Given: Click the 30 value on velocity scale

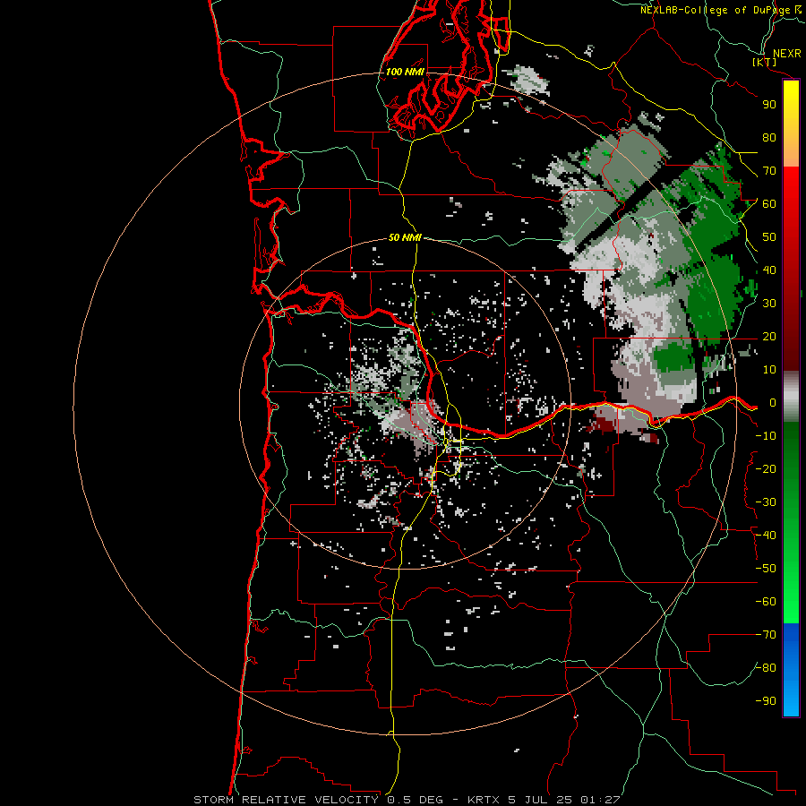Looking at the screenshot, I should click(x=769, y=304).
